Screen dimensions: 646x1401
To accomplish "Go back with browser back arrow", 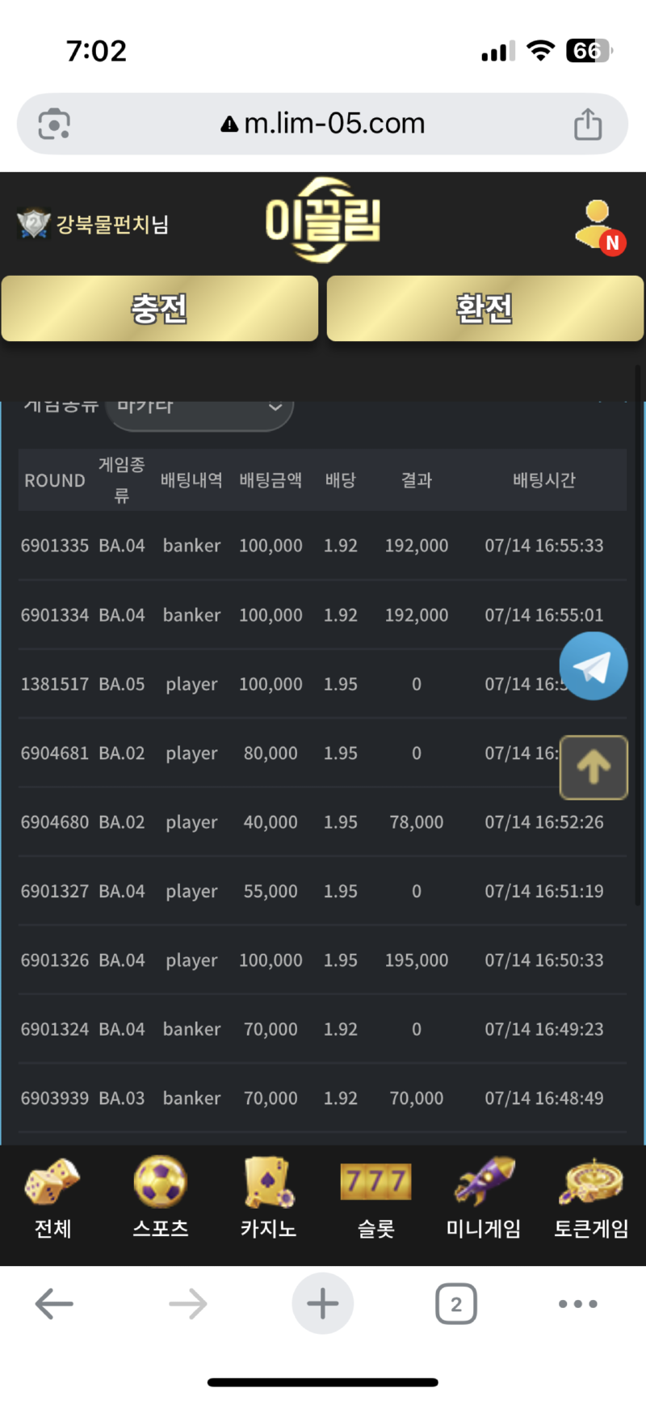I will tap(54, 1304).
